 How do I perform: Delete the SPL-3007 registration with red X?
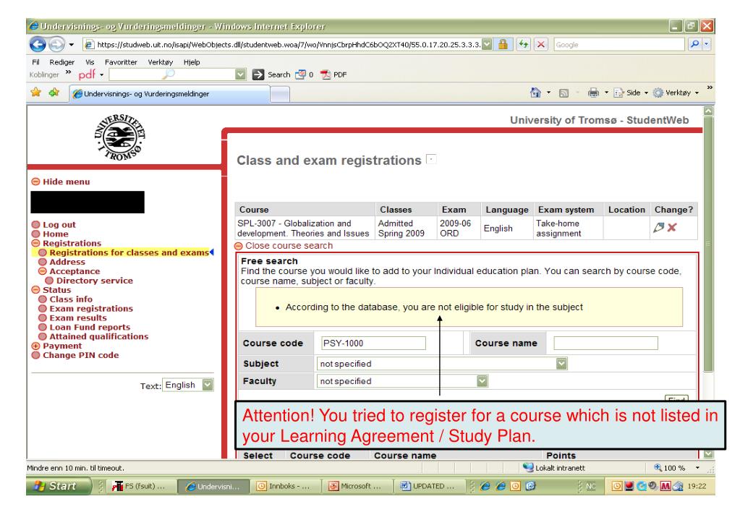[672, 228]
